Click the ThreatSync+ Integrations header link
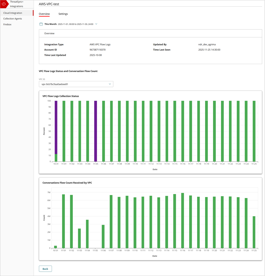The height and width of the screenshot is (276, 265). pos(17,4)
